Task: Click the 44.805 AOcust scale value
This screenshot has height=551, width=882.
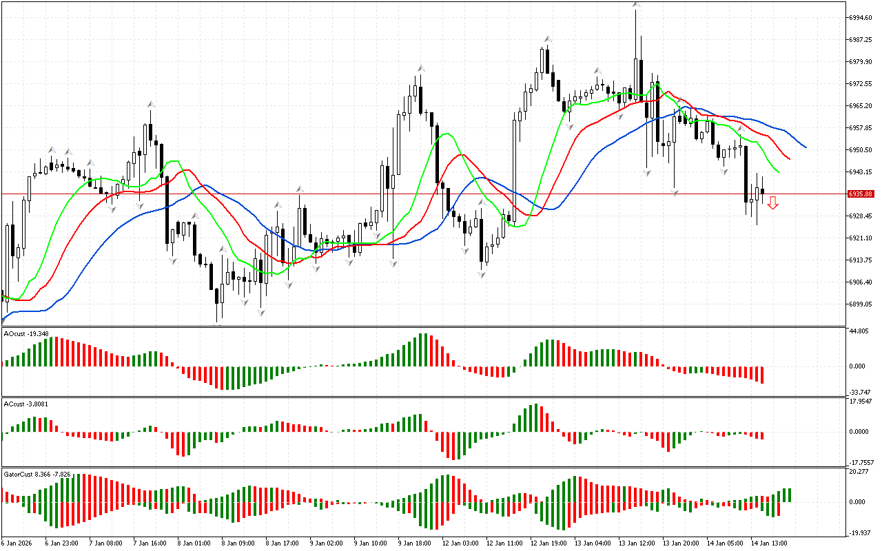Action: tap(860, 331)
